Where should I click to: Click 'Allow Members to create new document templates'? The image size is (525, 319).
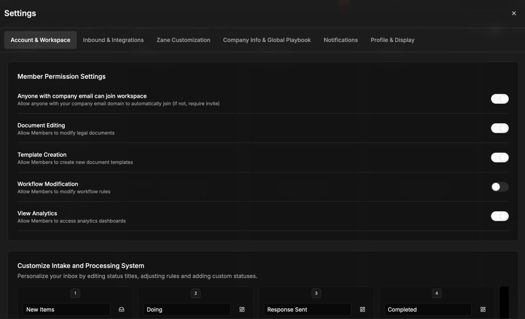tap(75, 162)
